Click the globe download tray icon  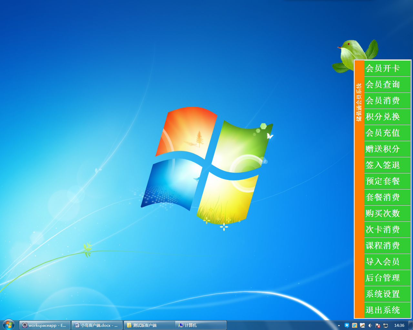355,325
